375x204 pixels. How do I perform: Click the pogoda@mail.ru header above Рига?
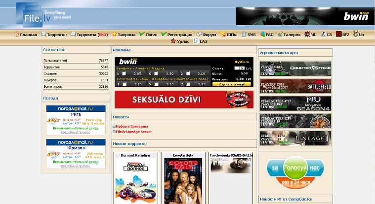76,108
